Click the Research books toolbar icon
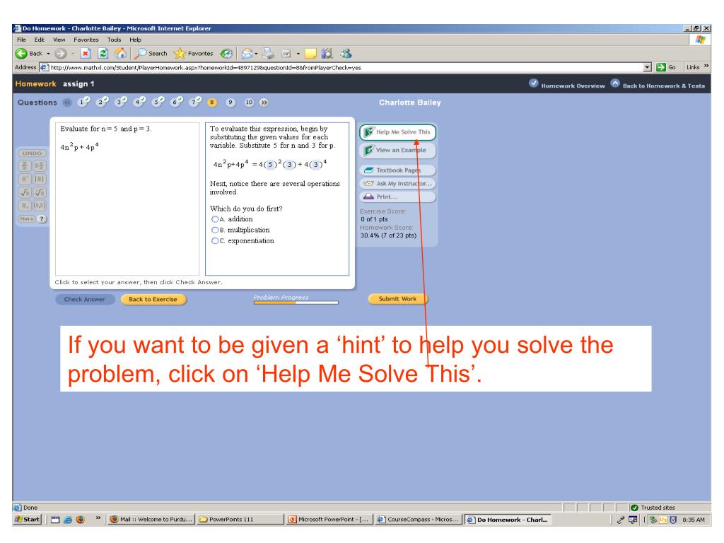 coord(327,54)
